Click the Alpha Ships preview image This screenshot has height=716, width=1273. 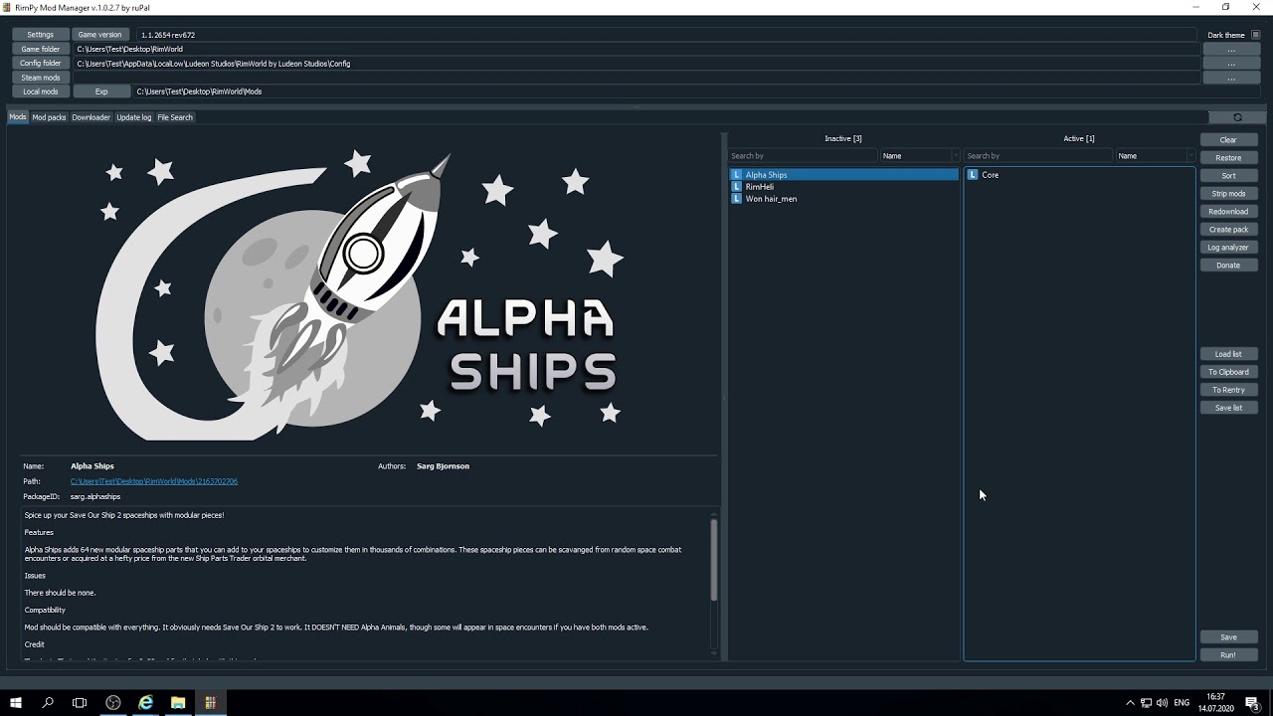pos(361,293)
